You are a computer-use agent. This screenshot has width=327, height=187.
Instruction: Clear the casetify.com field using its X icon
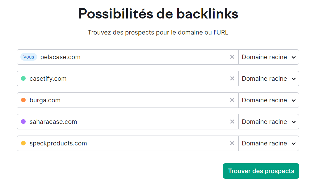pyautogui.click(x=232, y=79)
